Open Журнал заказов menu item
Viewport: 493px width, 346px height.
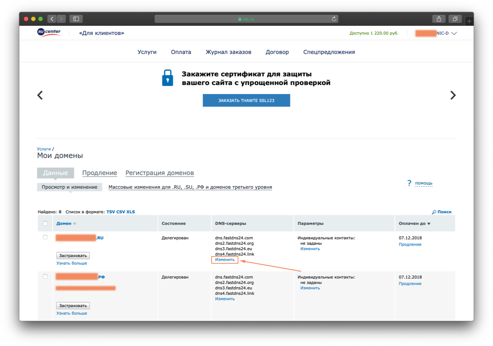228,52
